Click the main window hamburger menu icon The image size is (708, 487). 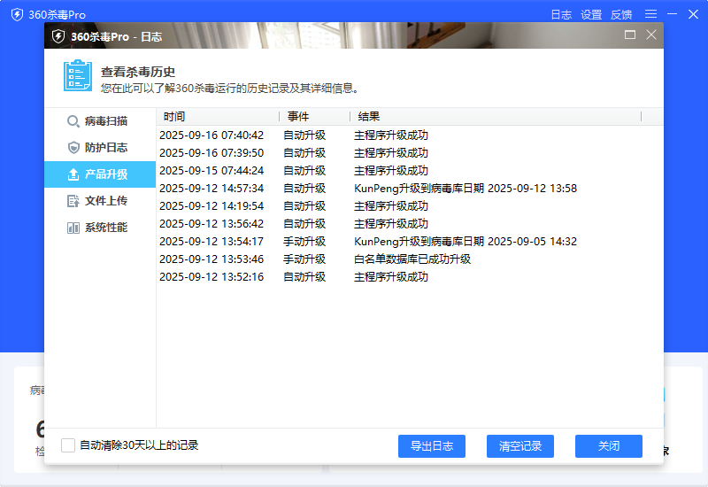pyautogui.click(x=650, y=14)
